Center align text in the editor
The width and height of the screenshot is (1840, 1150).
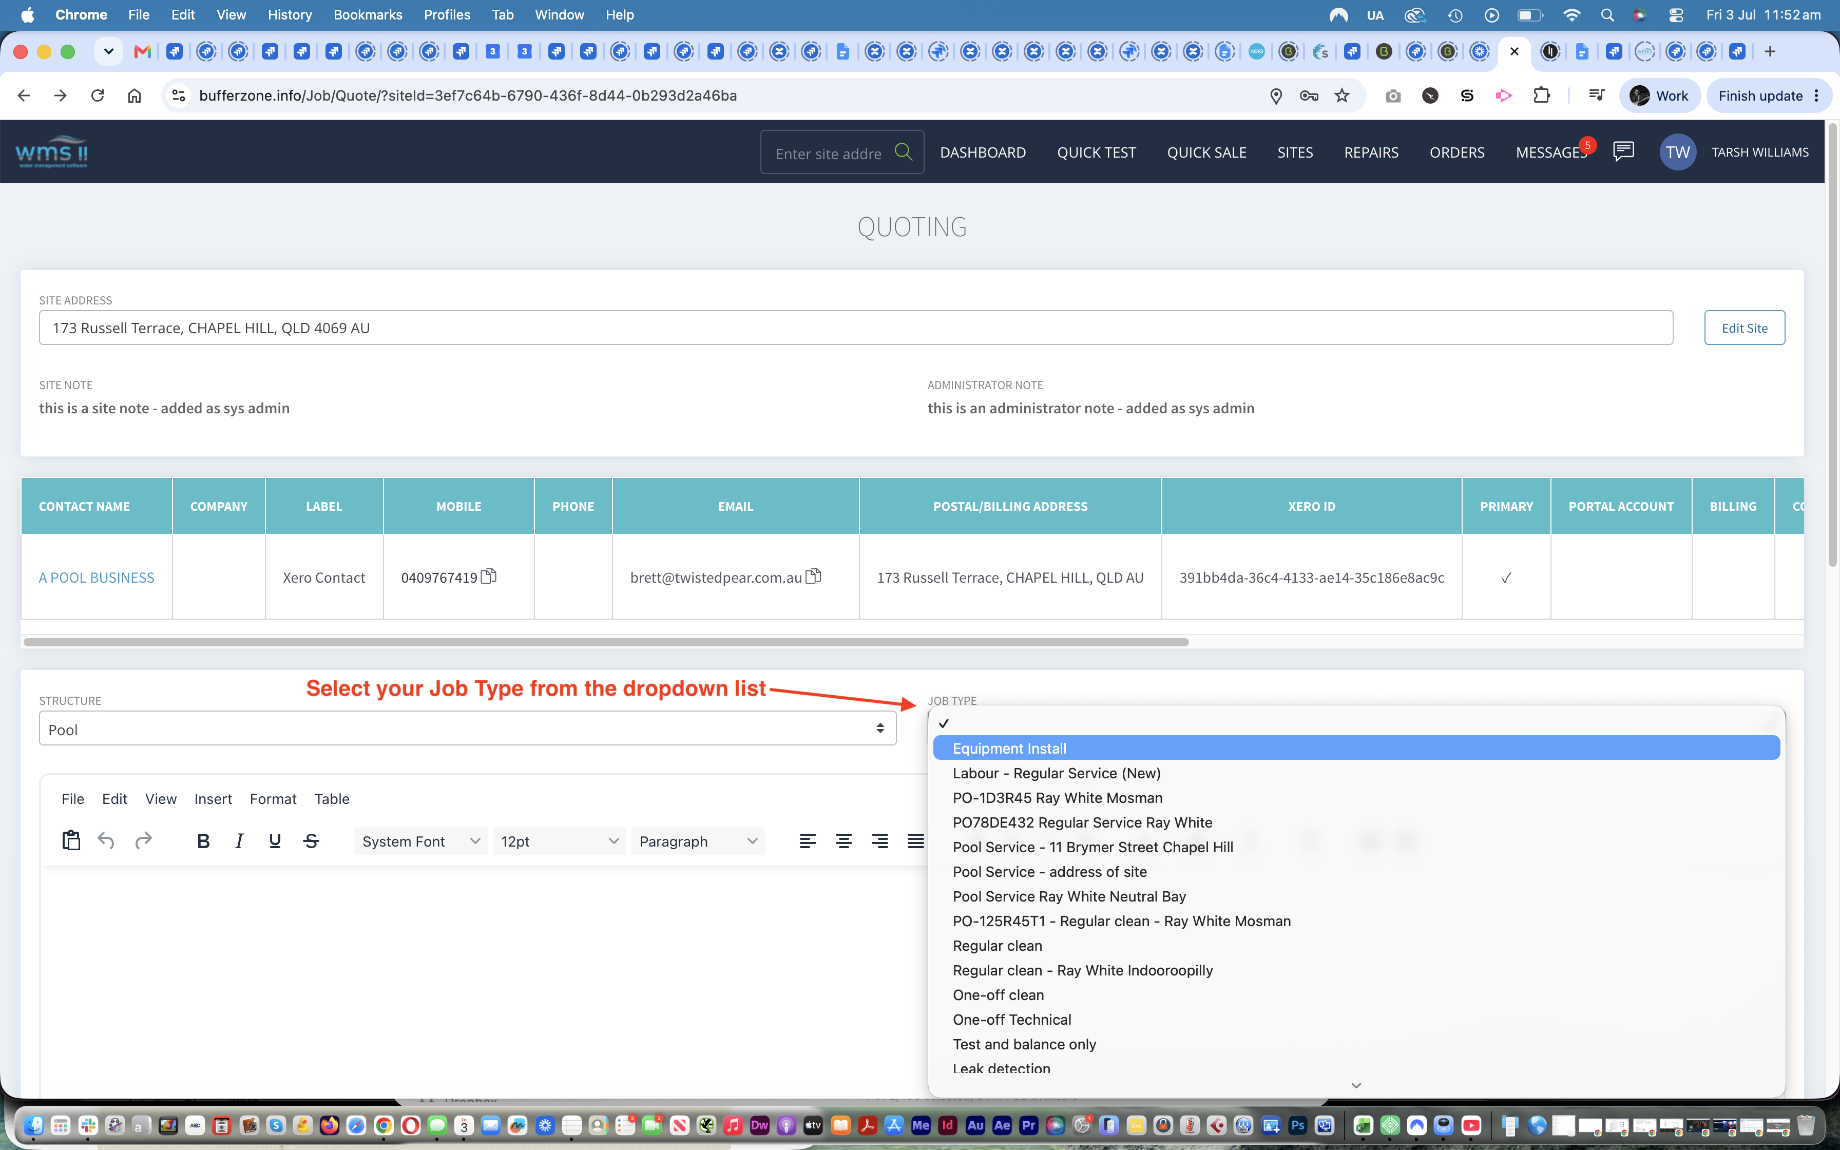coord(844,841)
